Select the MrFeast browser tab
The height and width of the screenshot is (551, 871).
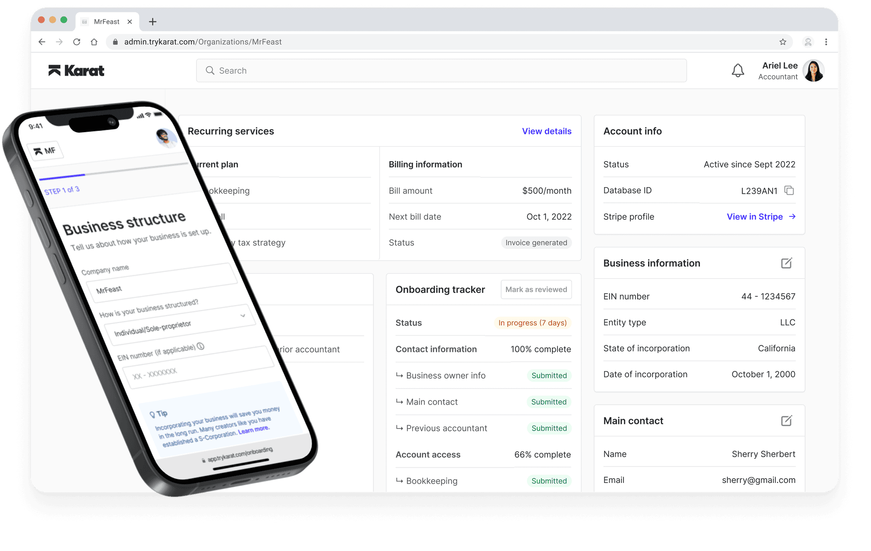tap(106, 22)
